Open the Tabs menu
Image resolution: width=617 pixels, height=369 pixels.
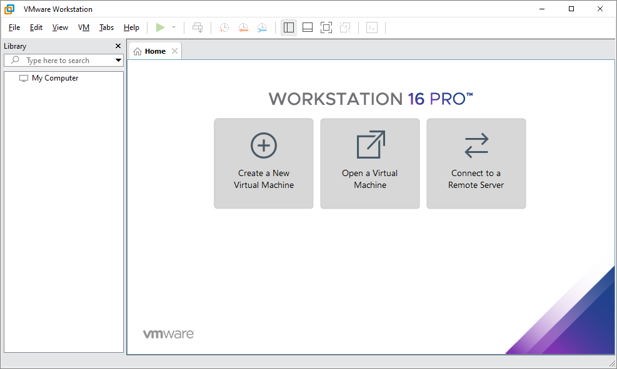coord(106,27)
